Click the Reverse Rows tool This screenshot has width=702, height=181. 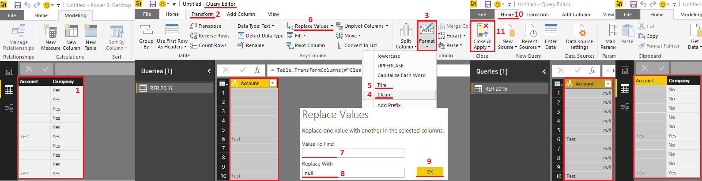pos(210,36)
